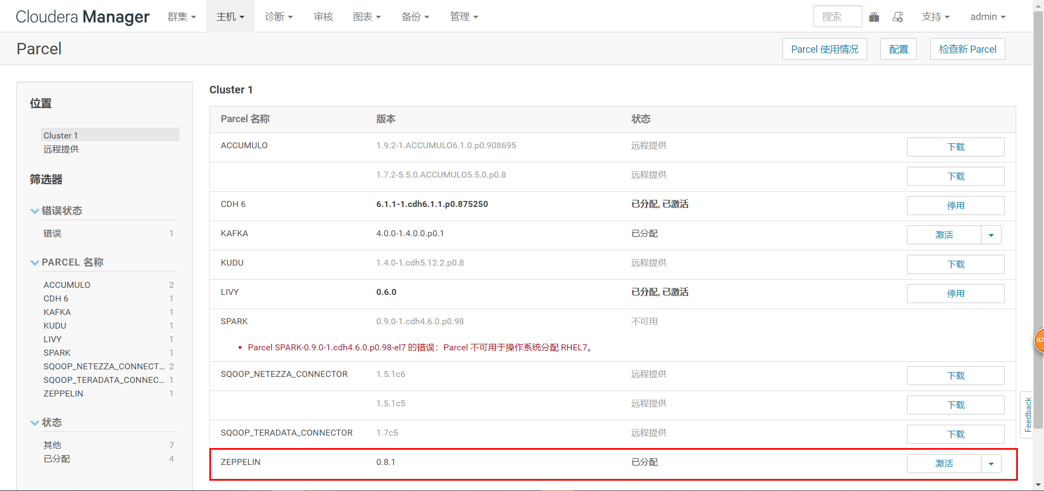Screen dimensions: 1044x491
Task: Open the 主机 menu
Action: tap(230, 16)
